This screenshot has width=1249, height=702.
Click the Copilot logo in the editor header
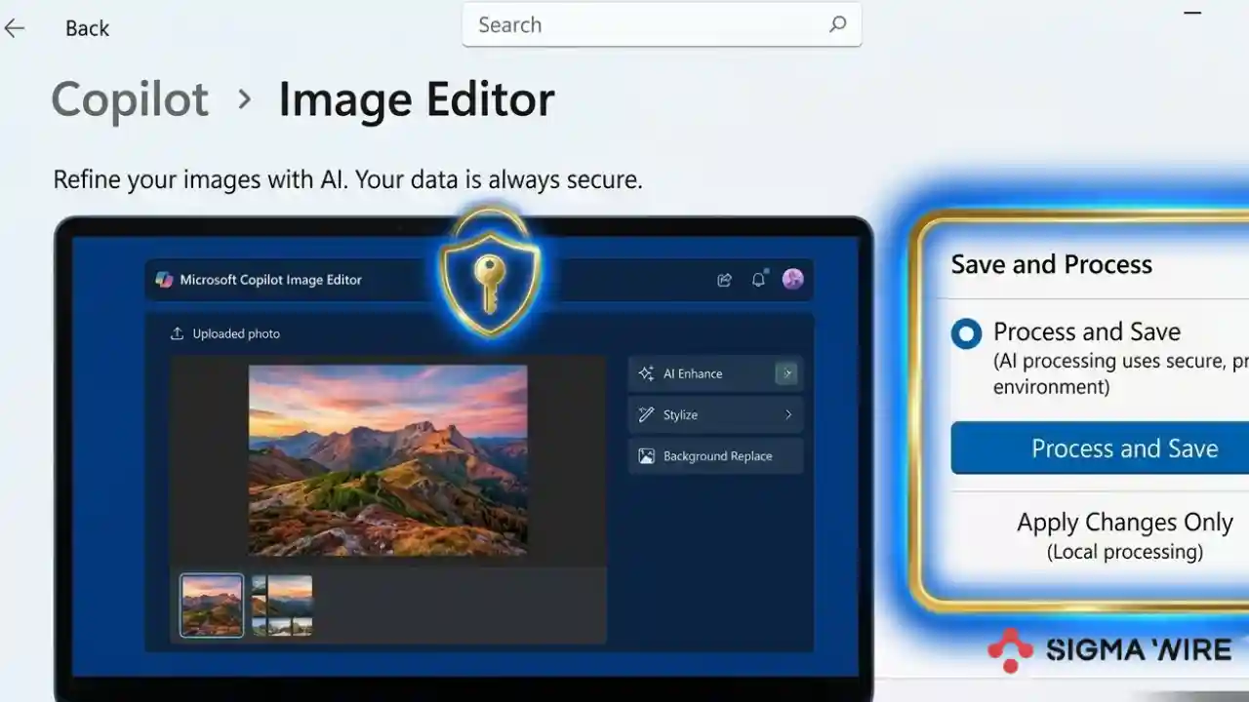[x=164, y=280]
